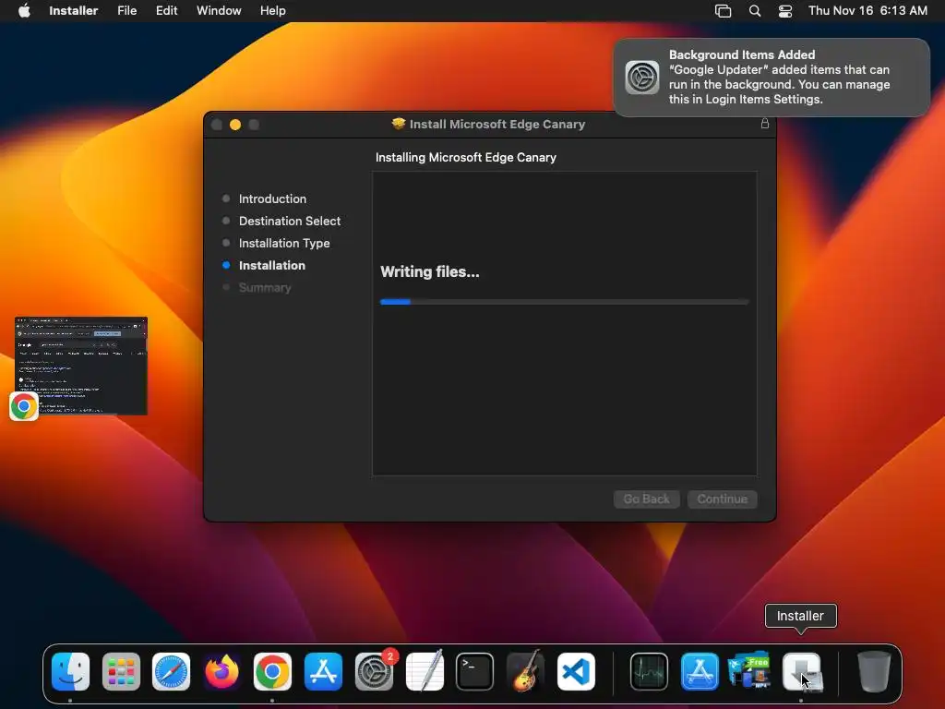Viewport: 945px width, 709px height.
Task: Select the Summary step in the sidebar
Action: point(265,288)
